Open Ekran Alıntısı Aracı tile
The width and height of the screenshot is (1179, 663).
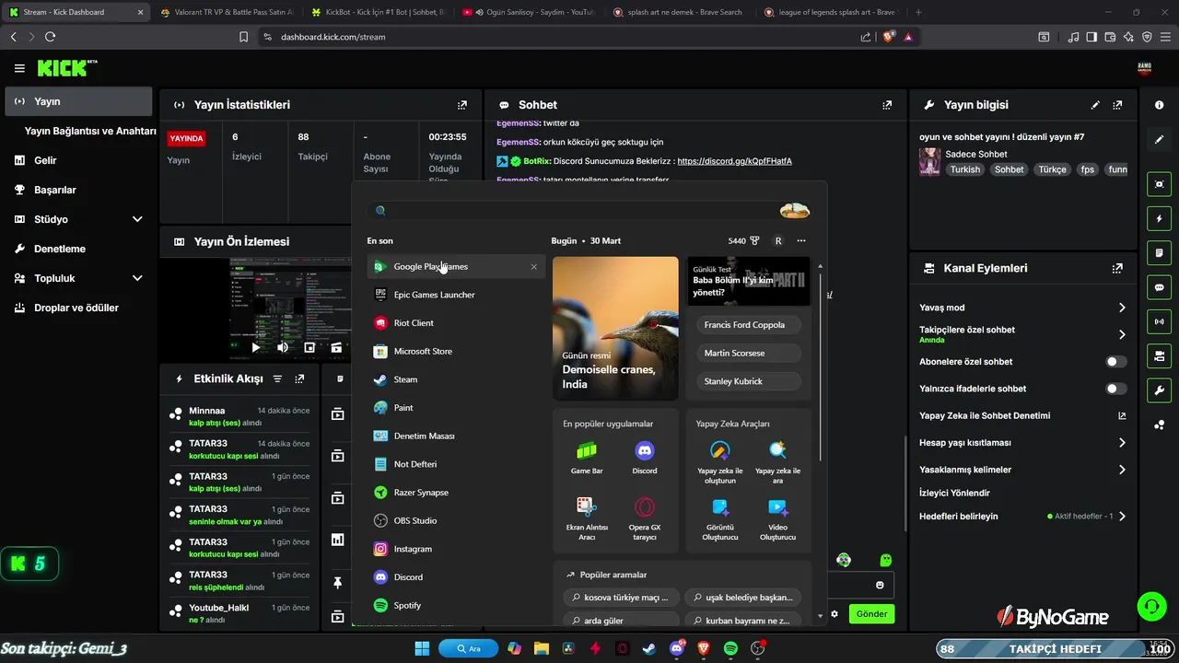[x=587, y=518]
